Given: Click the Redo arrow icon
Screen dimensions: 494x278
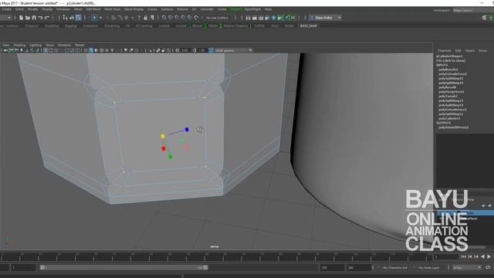Looking at the screenshot, I should (47, 18).
